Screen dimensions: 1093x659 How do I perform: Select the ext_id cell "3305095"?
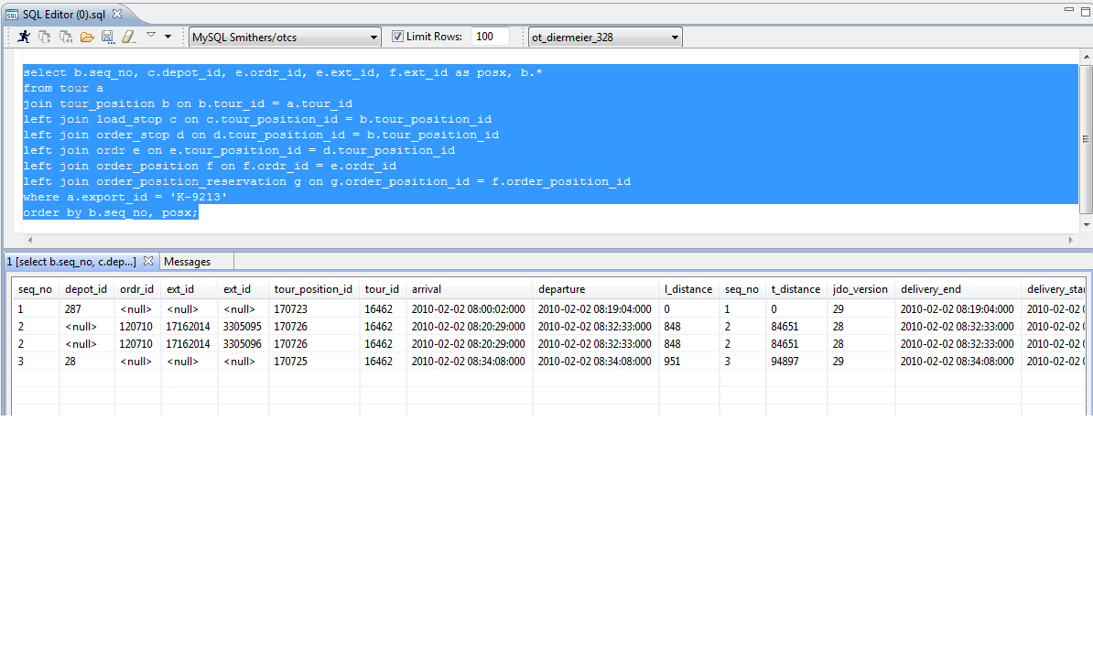click(243, 326)
